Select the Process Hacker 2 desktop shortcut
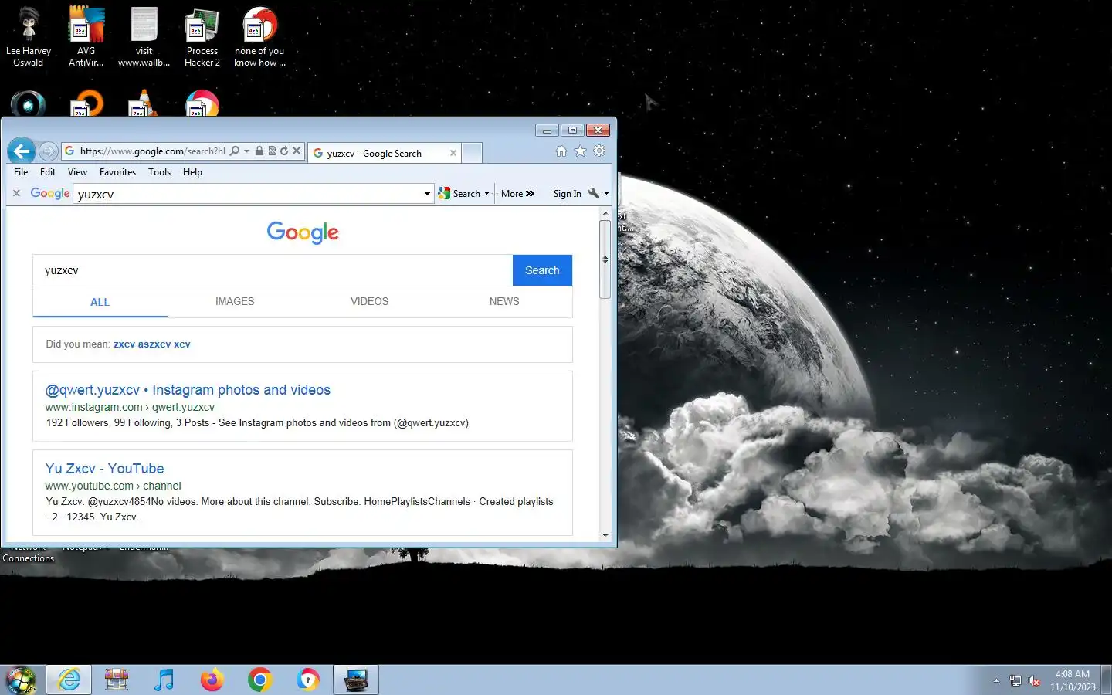This screenshot has width=1112, height=695. coord(202,36)
